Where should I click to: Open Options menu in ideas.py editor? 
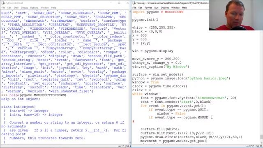point(165,8)
